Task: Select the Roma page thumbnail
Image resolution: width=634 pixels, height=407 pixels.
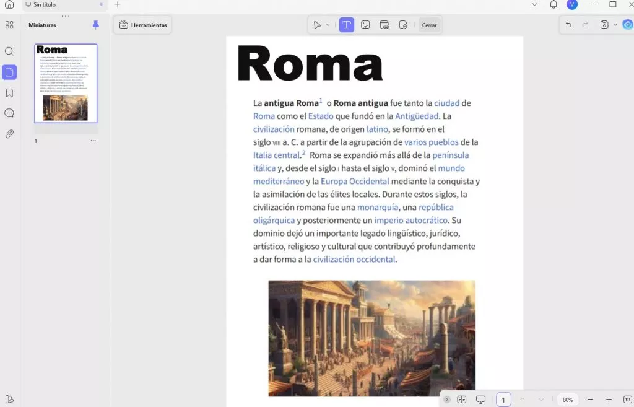Action: tap(66, 83)
